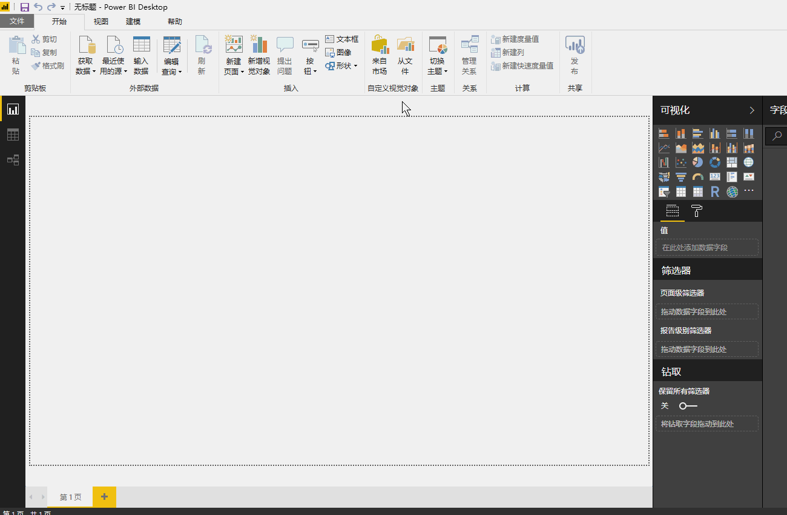Image resolution: width=787 pixels, height=515 pixels.
Task: Open 来自市场 custom visuals
Action: (x=380, y=55)
